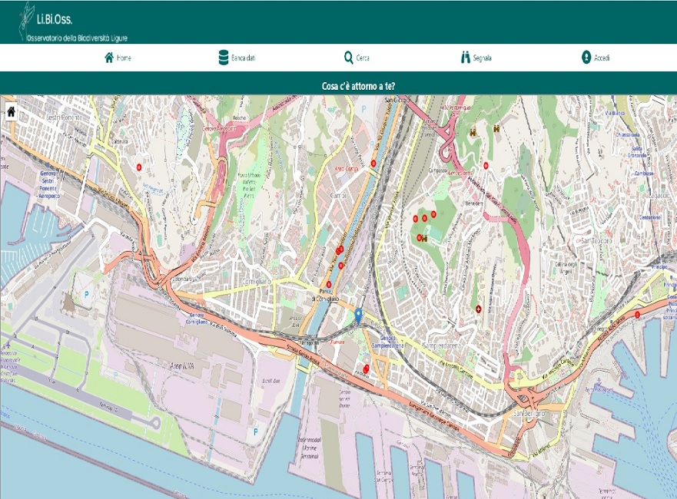Screen dimensions: 677x499
Task: Select the rightmost of three red park markers
Action: (x=433, y=214)
